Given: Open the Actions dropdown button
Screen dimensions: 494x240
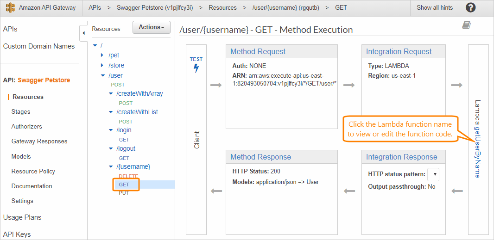Looking at the screenshot, I should (152, 27).
